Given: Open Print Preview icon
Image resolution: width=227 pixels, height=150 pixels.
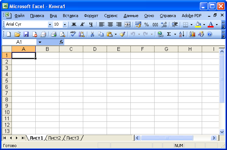Looking at the screenshot, I should pos(62,34).
